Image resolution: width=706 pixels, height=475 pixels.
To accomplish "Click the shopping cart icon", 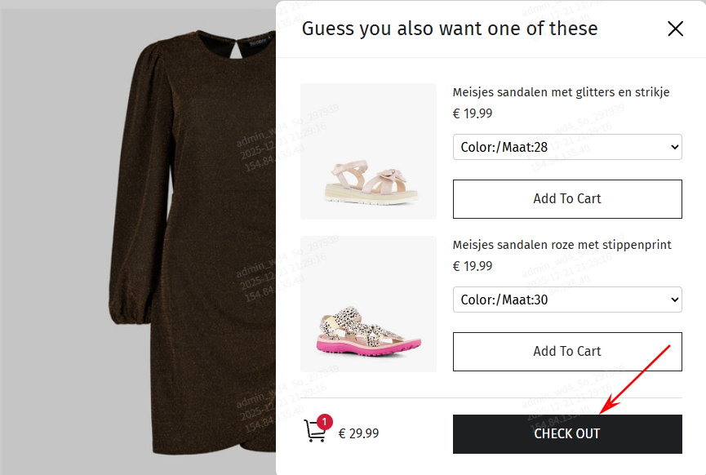I will (x=314, y=432).
